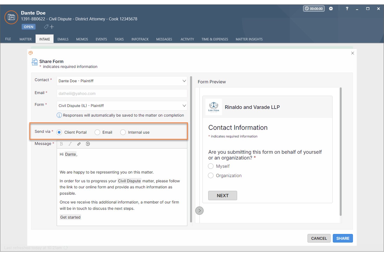Select Client Portal send option
384x256 pixels.
pyautogui.click(x=59, y=132)
